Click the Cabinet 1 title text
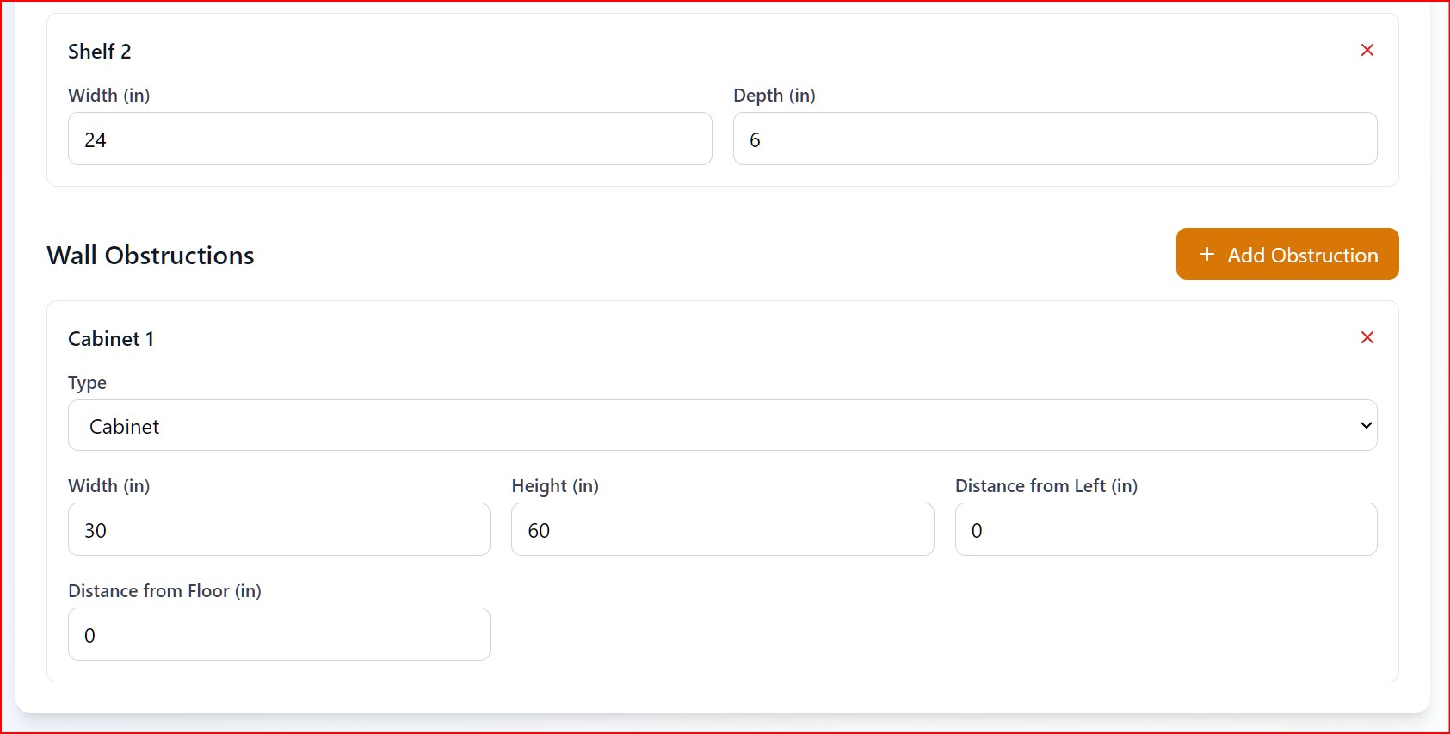This screenshot has width=1450, height=734. pos(111,339)
